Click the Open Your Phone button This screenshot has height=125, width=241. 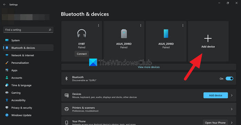[x=215, y=123]
